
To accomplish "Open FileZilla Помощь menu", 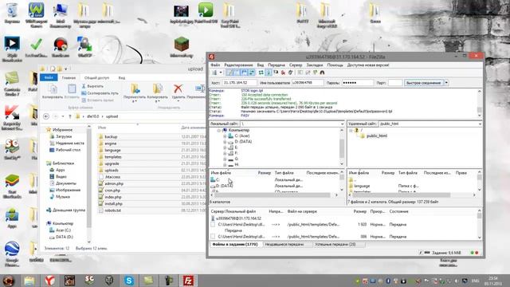I will click(x=335, y=65).
